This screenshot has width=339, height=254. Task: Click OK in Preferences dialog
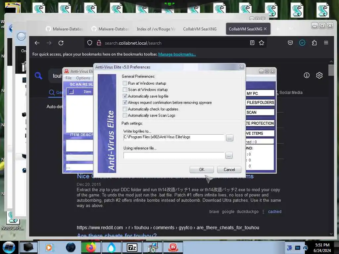tap(202, 170)
